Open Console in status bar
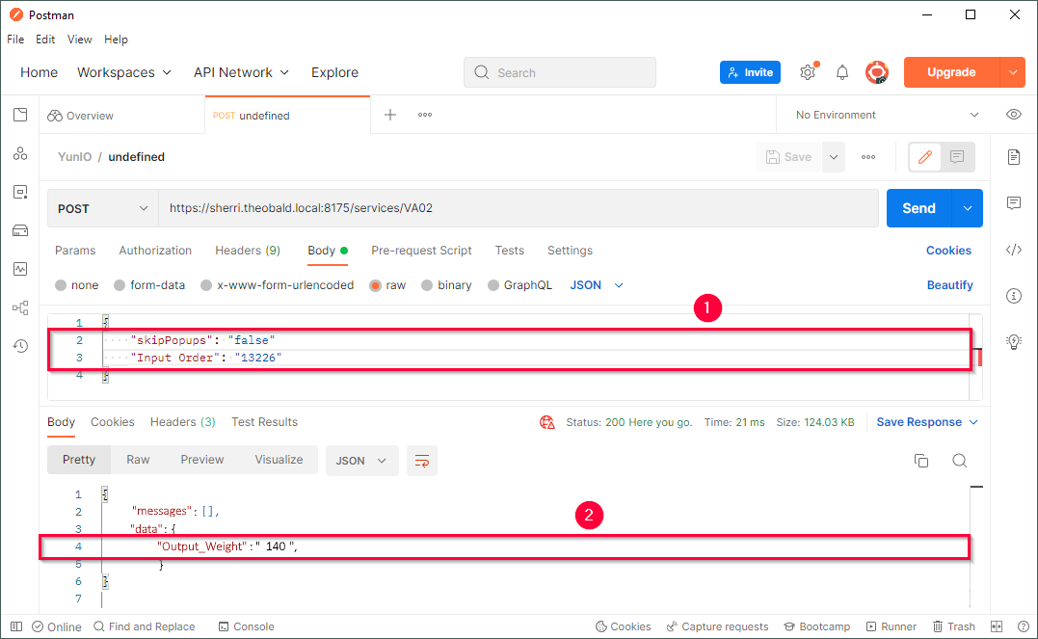This screenshot has width=1038, height=639. 247,626
